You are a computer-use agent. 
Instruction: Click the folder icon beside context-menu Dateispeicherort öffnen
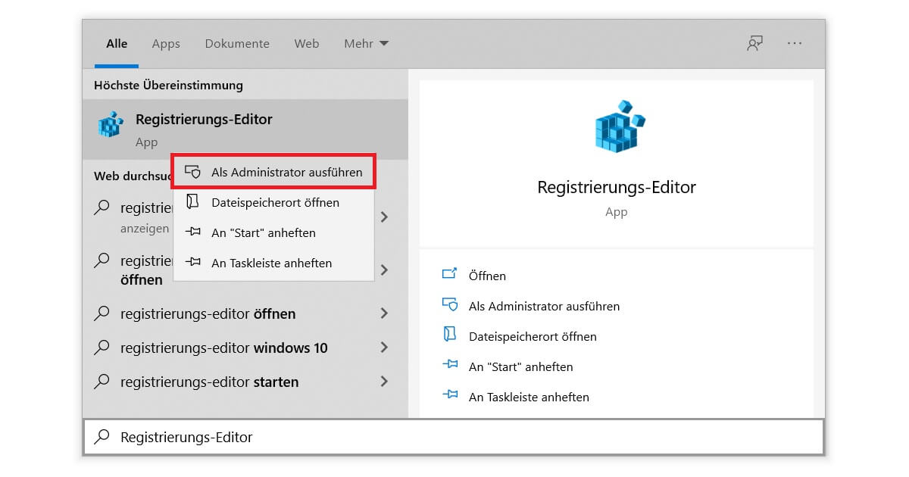tap(192, 202)
